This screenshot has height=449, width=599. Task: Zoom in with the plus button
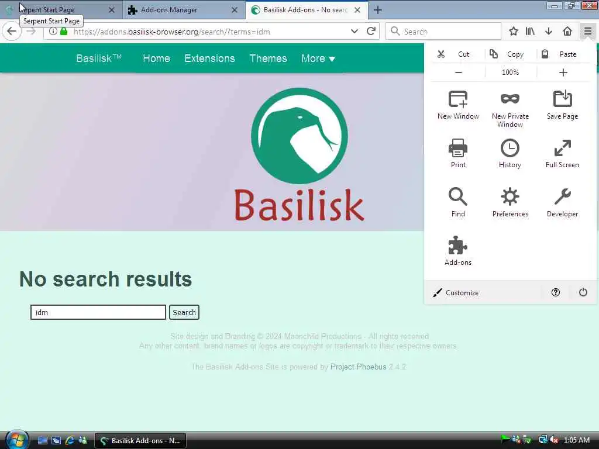(563, 72)
